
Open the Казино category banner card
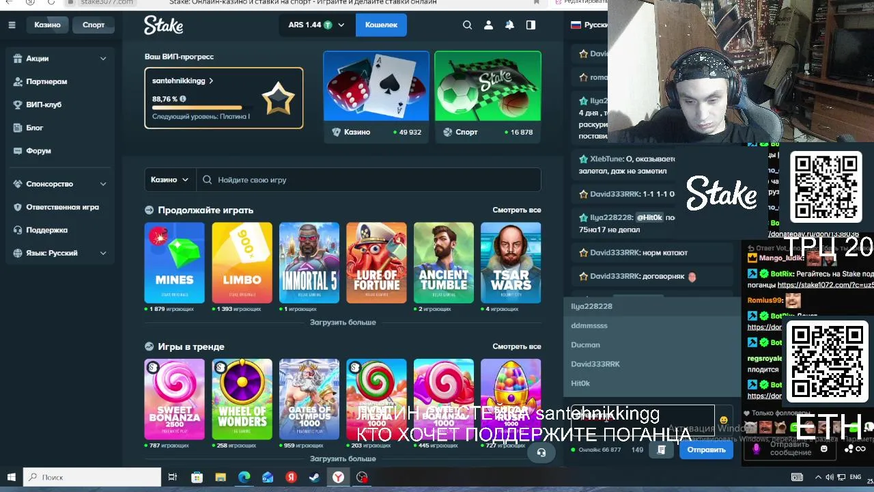pos(376,97)
